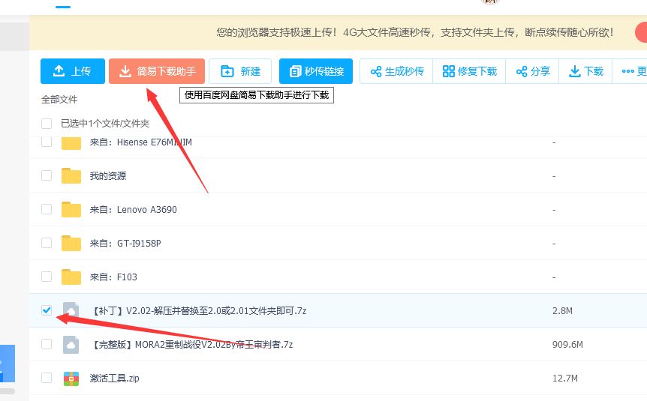
Task: Click the 全部文件 breadcrumb
Action: coord(59,99)
